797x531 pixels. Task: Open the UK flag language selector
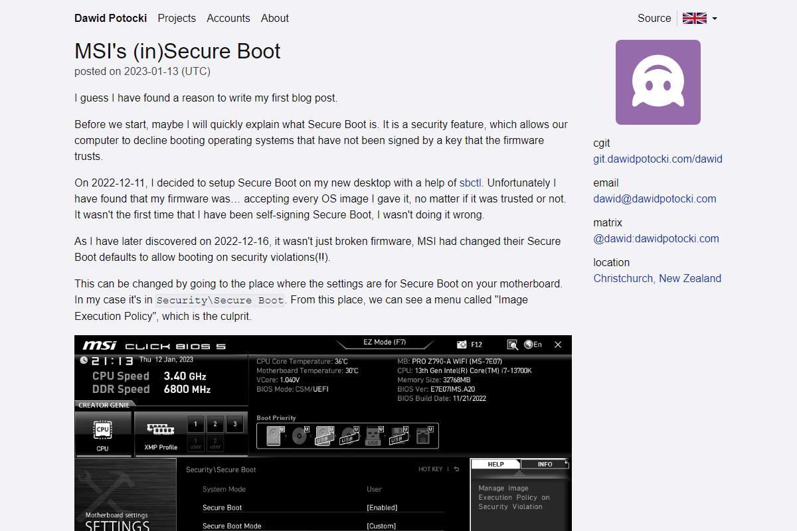pyautogui.click(x=700, y=19)
